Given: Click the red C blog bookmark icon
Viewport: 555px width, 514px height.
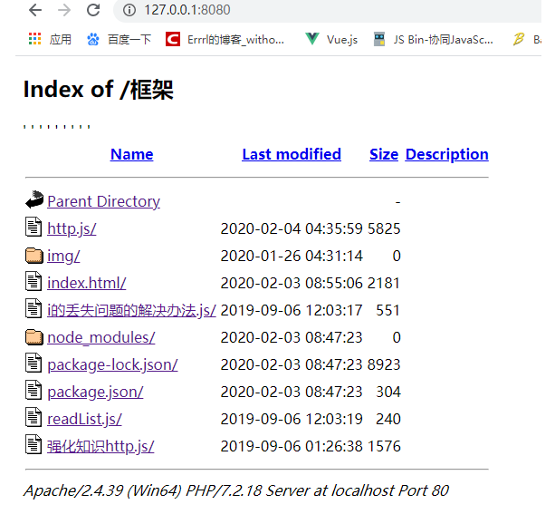Looking at the screenshot, I should pos(173,39).
